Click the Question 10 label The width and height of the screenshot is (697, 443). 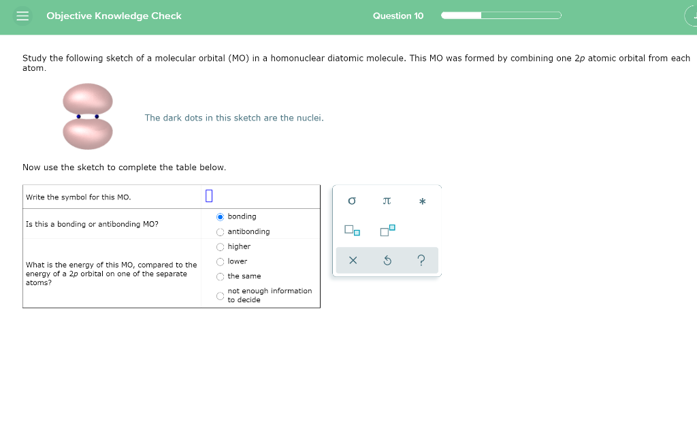398,16
